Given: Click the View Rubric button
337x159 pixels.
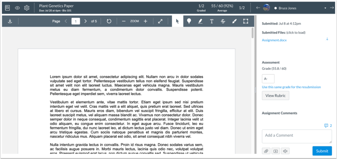Looking at the screenshot, I should 275,95.
